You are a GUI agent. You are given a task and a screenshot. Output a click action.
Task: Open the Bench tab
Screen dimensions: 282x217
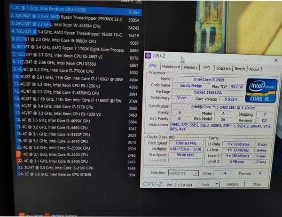[240, 69]
